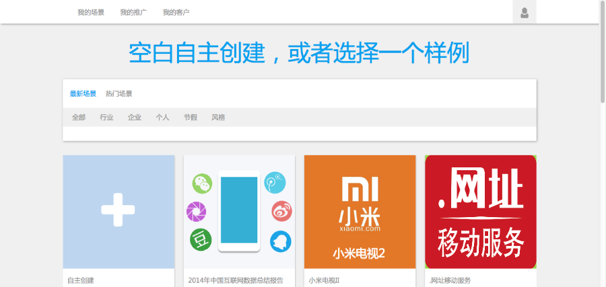Switch to the 热门场景 tab
Image resolution: width=606 pixels, height=287 pixels.
tap(119, 93)
